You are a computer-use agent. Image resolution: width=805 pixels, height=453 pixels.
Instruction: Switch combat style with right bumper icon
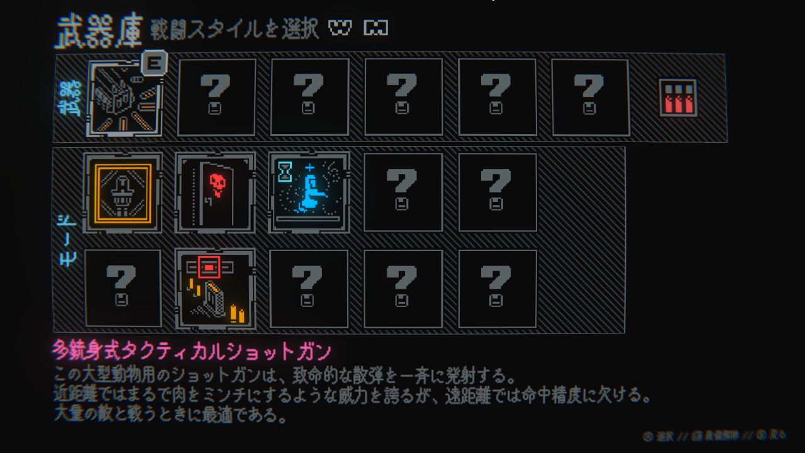tap(376, 28)
